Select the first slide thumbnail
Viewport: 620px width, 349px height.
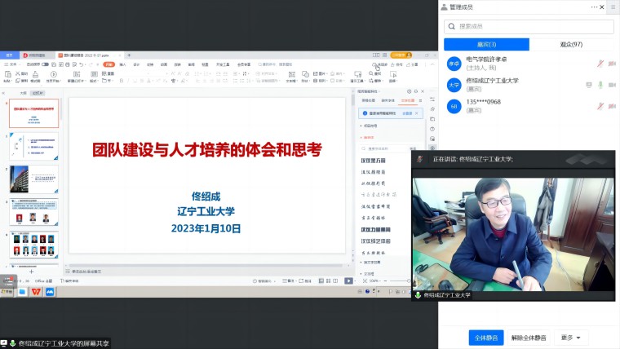(x=33, y=114)
